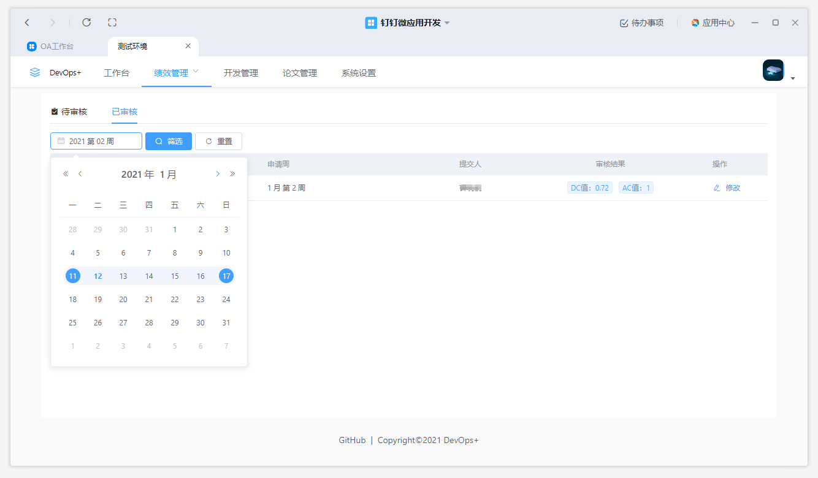Go back with the left arrow icon

(x=27, y=23)
